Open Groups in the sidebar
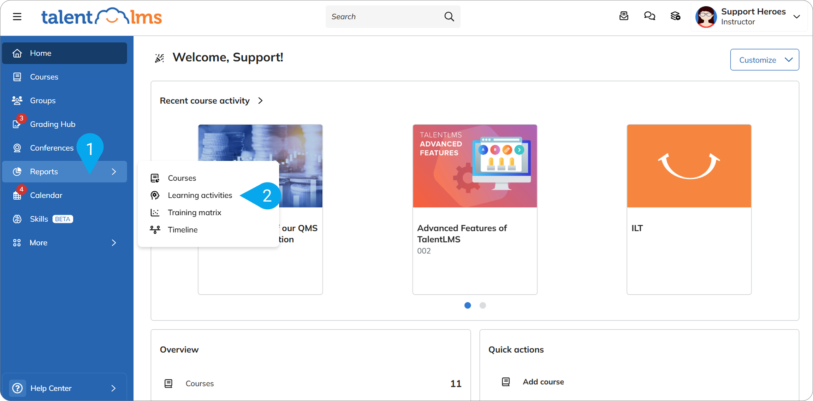Image resolution: width=813 pixels, height=401 pixels. [65, 100]
